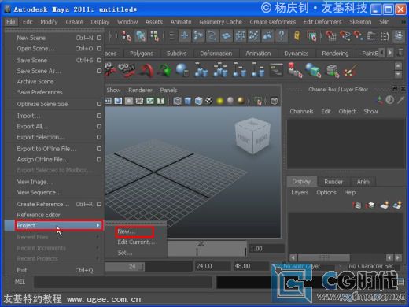Viewport: 409px width, 307px height.
Task: Click the Front-Right ViewCube in viewport
Action: click(x=252, y=137)
